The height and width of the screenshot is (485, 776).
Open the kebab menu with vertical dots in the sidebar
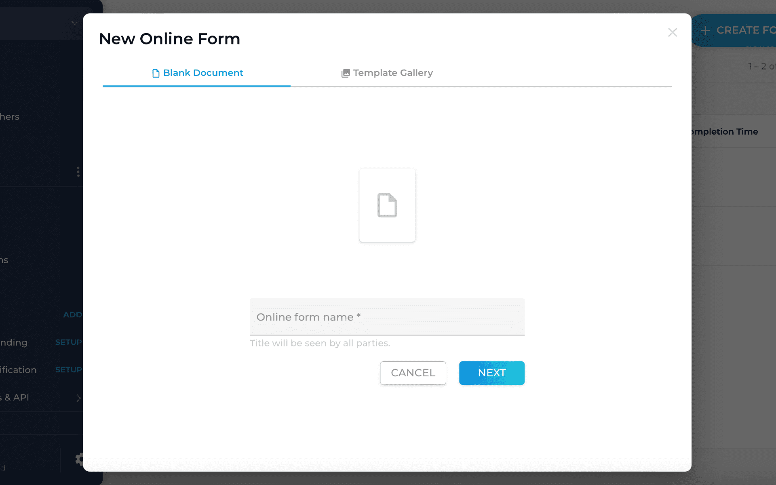tap(78, 171)
